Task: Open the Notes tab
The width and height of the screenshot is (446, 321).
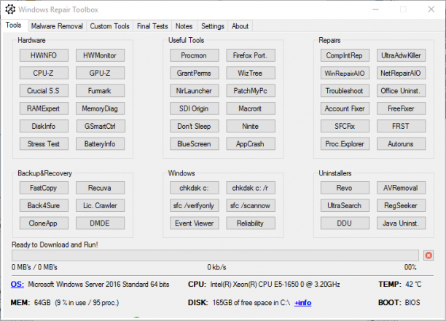Action: (184, 26)
